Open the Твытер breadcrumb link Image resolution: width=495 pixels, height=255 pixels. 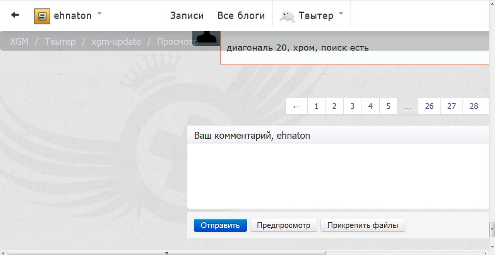tap(60, 41)
